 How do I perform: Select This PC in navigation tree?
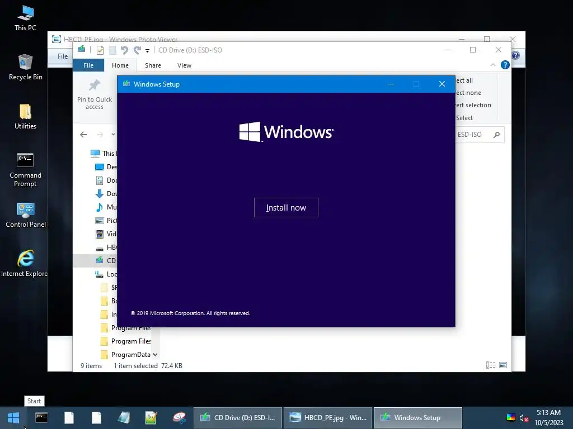(x=103, y=153)
